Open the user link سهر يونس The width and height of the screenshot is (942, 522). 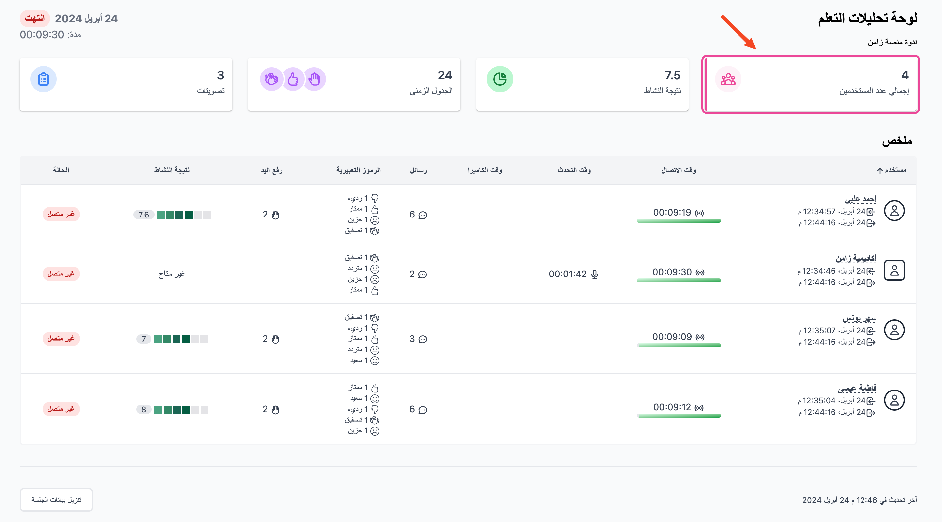(859, 318)
